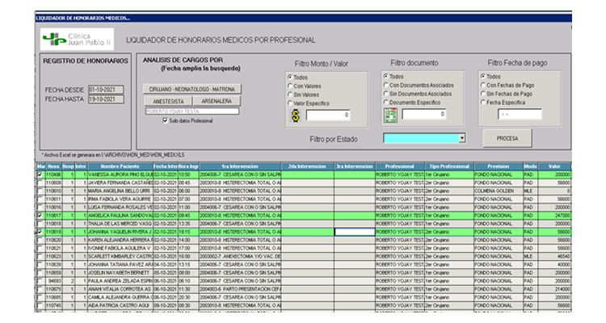The height and width of the screenshot is (323, 606).
Task: Click the Documento Específico number field
Action: point(424,114)
